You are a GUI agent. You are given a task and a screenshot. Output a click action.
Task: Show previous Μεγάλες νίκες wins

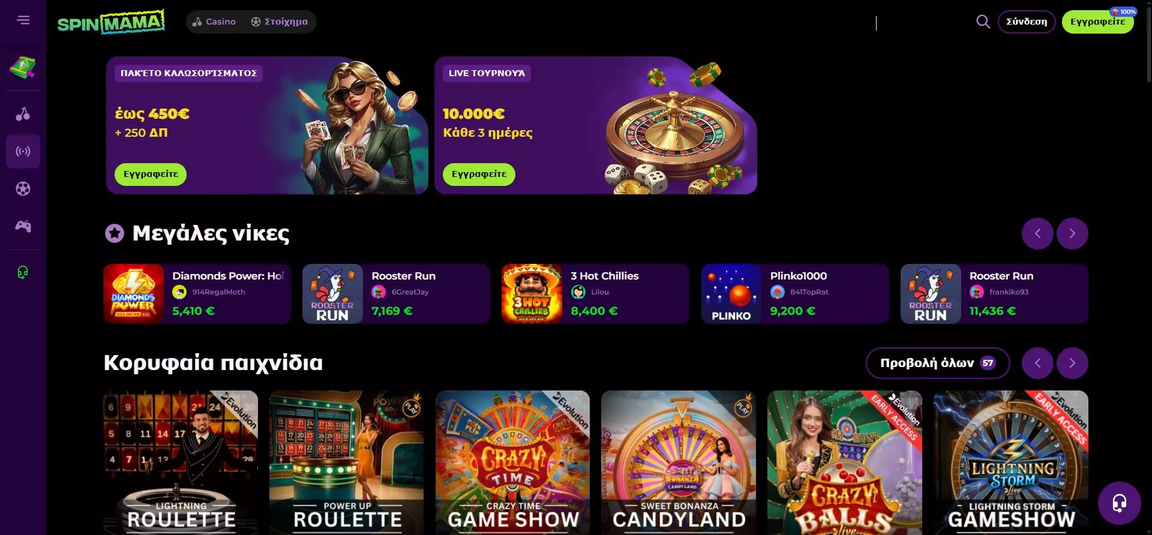coord(1037,233)
